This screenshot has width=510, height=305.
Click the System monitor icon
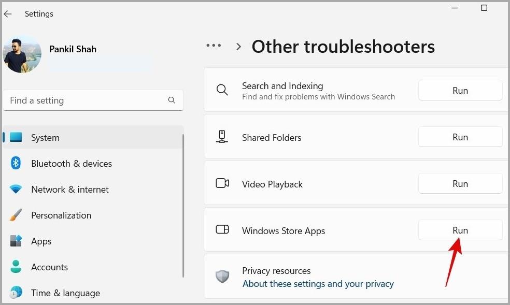point(16,137)
